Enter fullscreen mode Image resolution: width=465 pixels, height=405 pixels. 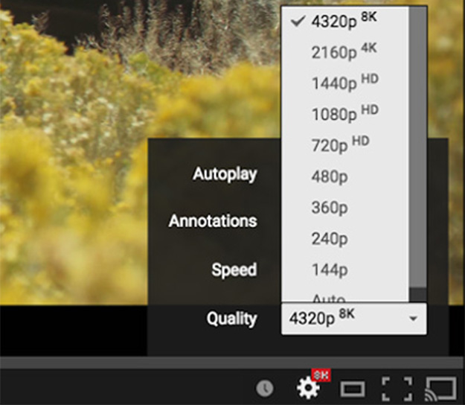coord(396,388)
